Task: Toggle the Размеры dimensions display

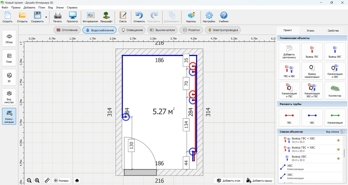Action: [x=61, y=180]
